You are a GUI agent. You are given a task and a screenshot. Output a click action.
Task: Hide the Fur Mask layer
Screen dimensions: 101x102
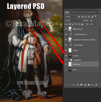tap(66, 56)
